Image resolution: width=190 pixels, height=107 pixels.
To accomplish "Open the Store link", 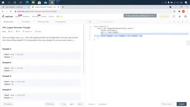I will [x=60, y=17].
